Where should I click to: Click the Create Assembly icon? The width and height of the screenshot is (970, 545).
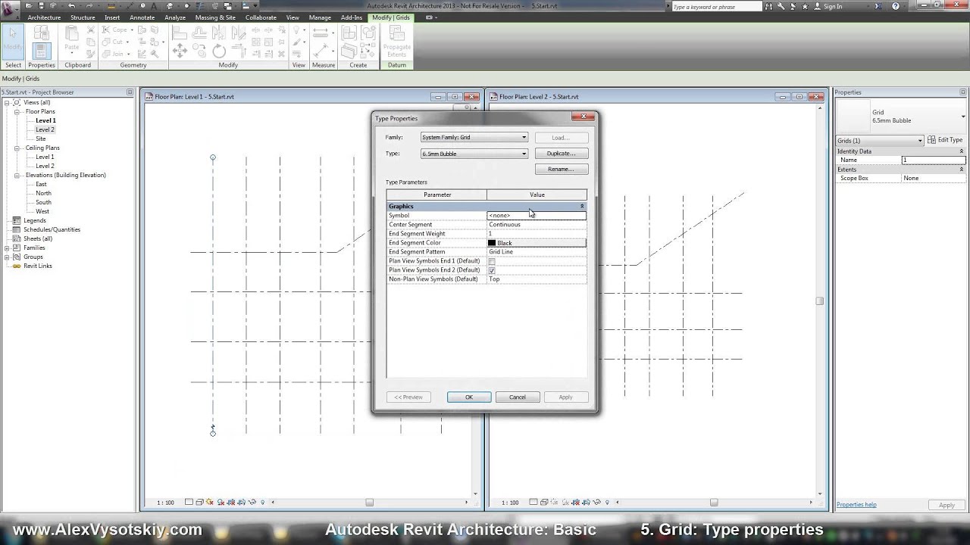coord(349,33)
